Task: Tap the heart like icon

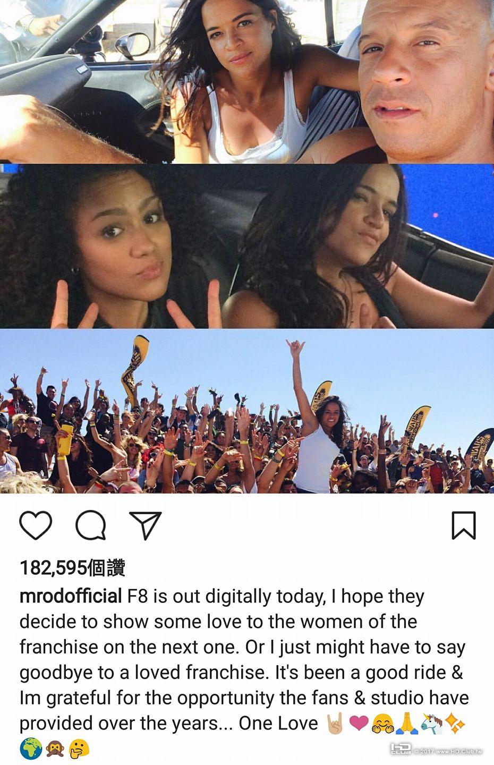Action: coord(36,525)
